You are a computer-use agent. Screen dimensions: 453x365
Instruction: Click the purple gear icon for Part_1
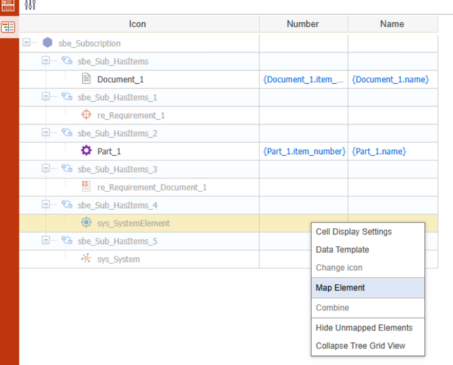click(x=86, y=151)
